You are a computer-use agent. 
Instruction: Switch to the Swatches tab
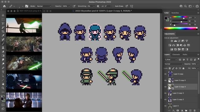click(175, 13)
